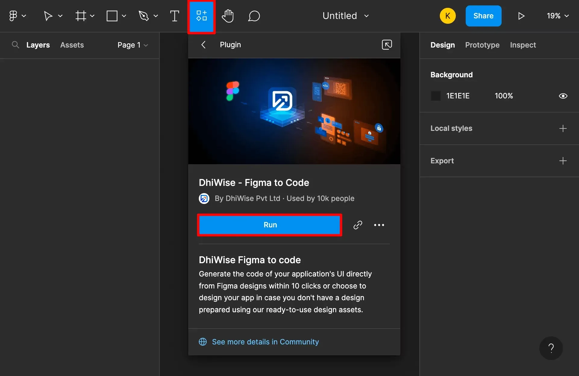Start Present mode
The height and width of the screenshot is (376, 579).
tap(521, 16)
